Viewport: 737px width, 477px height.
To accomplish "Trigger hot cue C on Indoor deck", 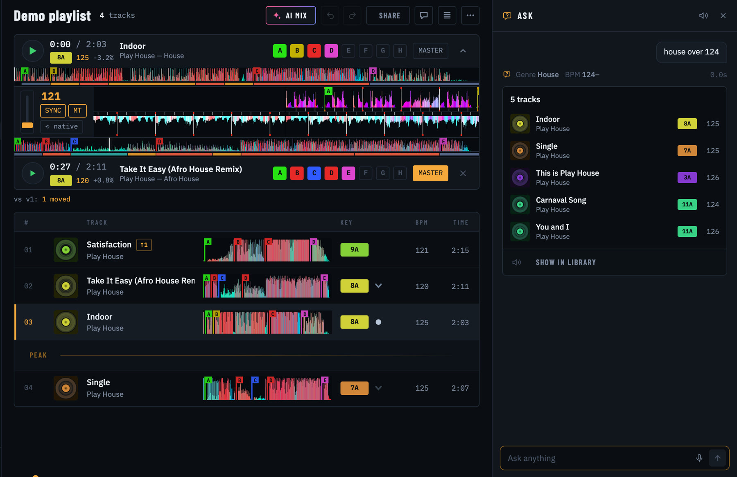I will [x=314, y=51].
